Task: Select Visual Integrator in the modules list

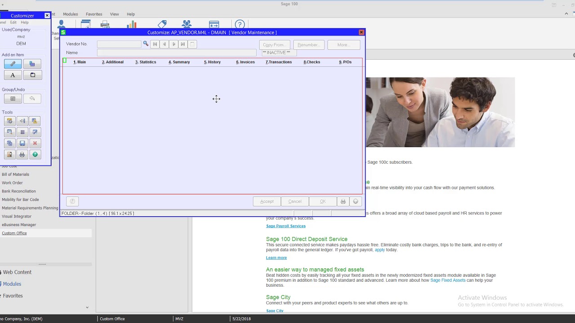Action: 17,216
